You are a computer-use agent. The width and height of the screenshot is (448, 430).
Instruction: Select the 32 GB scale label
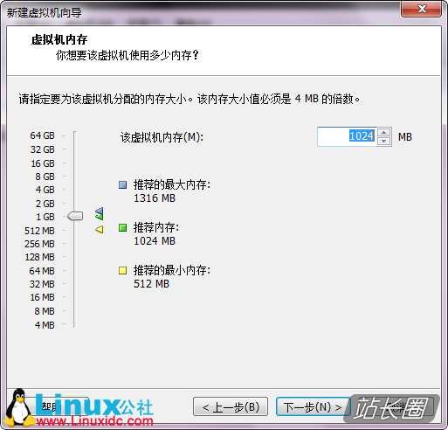tap(43, 149)
